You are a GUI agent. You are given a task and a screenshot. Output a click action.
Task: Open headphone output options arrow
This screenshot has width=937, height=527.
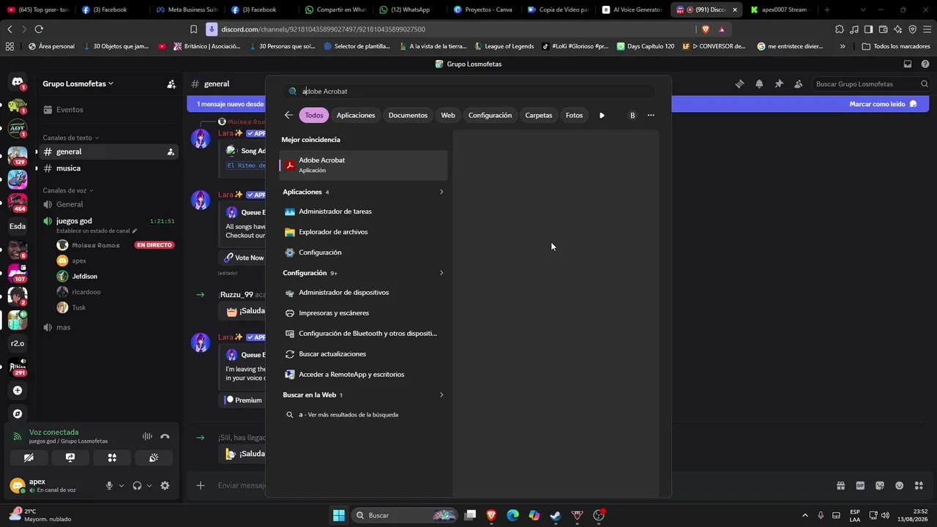pyautogui.click(x=149, y=485)
